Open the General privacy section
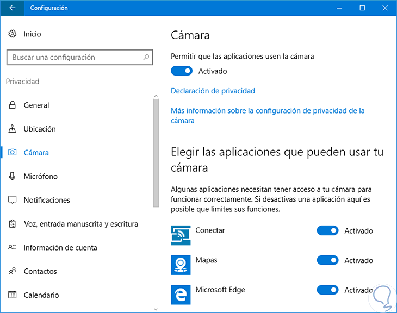Viewport: 397px width, 313px height. [x=36, y=105]
